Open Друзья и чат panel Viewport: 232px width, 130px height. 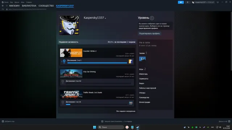tap(224, 121)
